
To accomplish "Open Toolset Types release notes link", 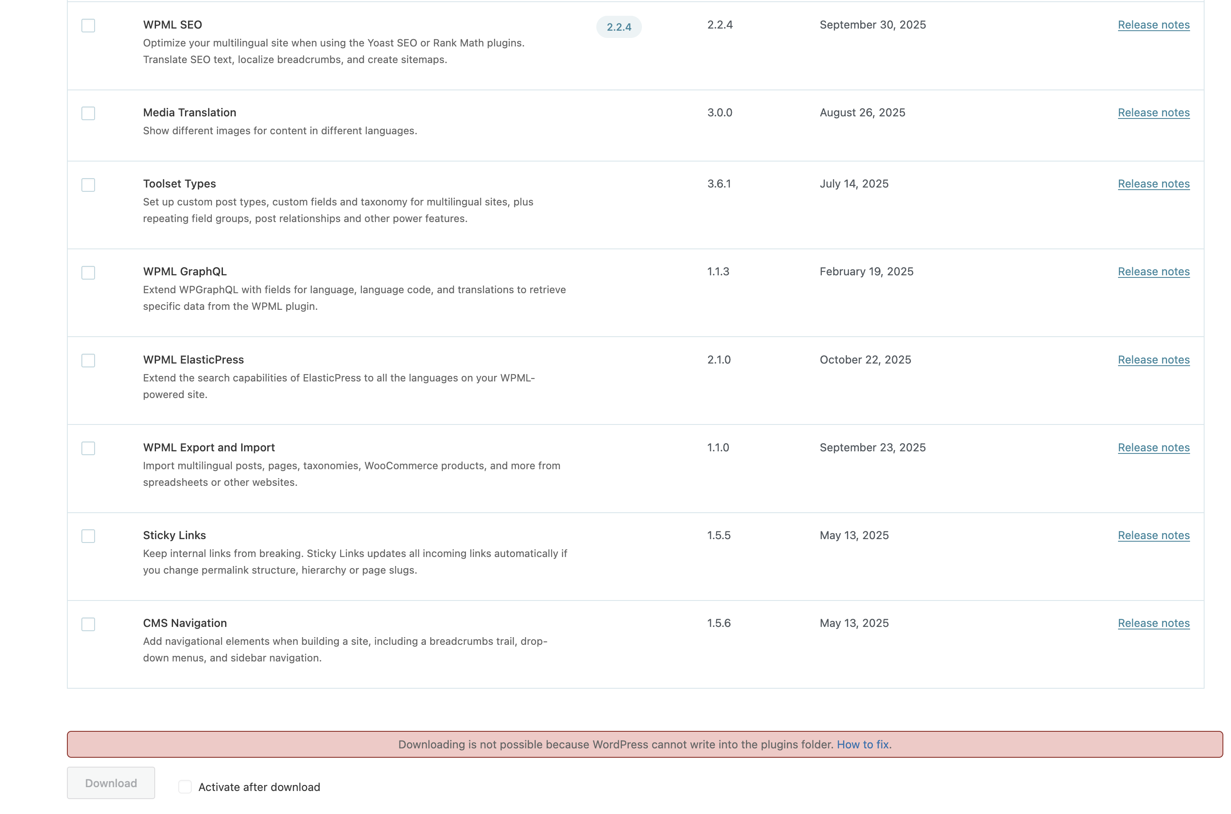I will point(1153,184).
